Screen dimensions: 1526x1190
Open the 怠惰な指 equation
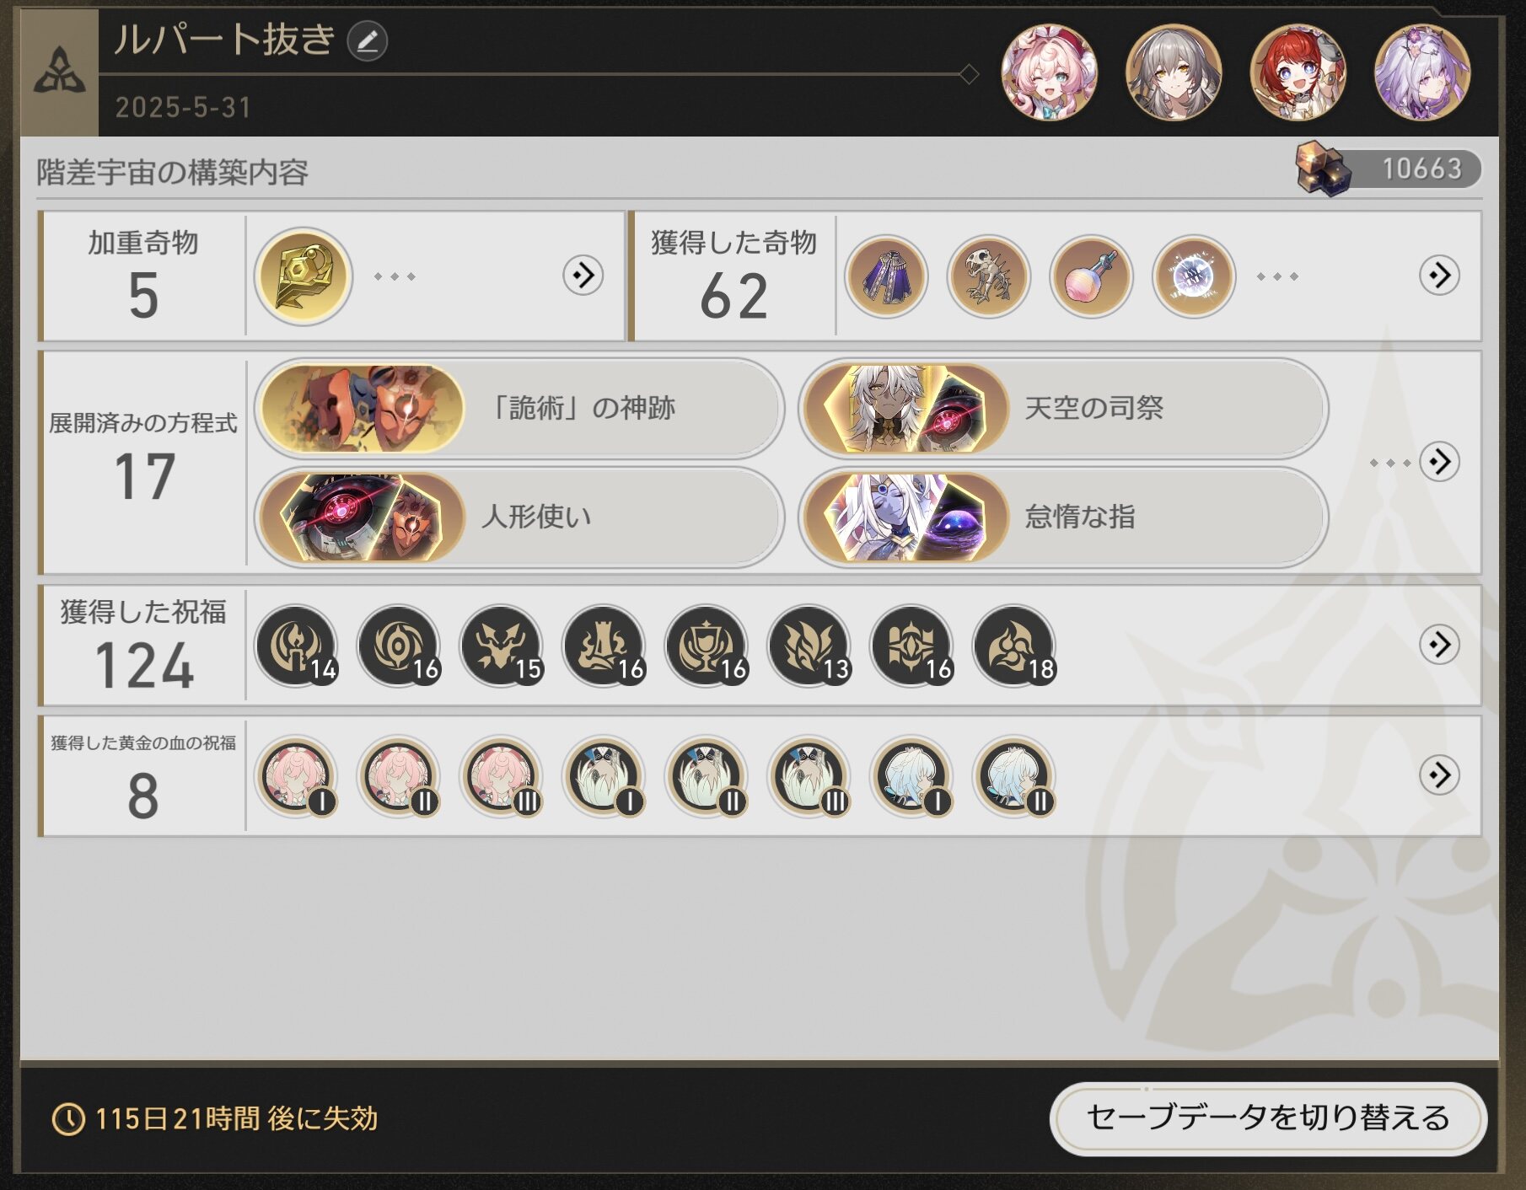click(x=1064, y=517)
